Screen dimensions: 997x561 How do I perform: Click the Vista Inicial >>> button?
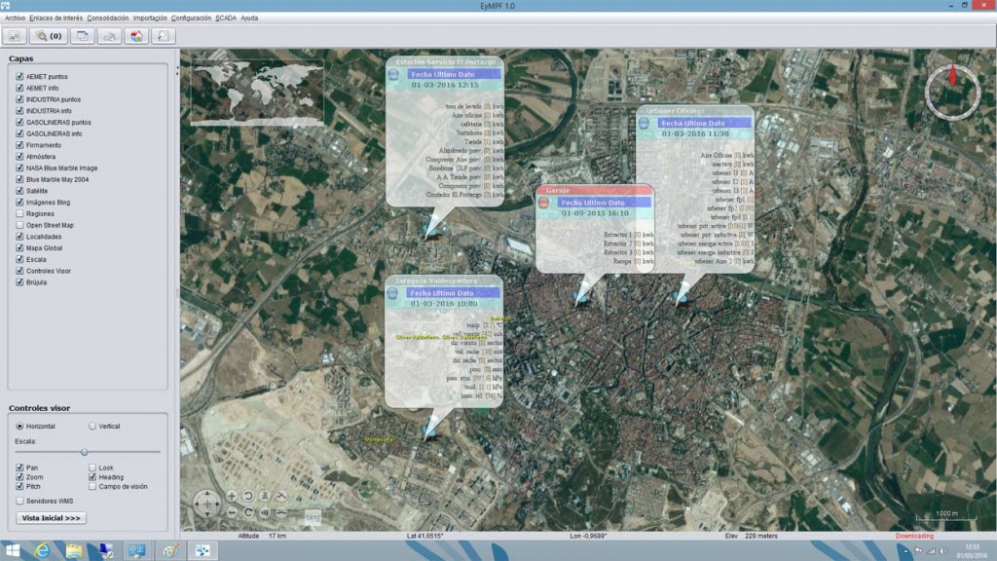coord(51,518)
